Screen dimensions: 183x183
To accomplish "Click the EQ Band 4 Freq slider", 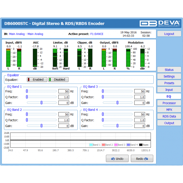I will click(117, 114).
